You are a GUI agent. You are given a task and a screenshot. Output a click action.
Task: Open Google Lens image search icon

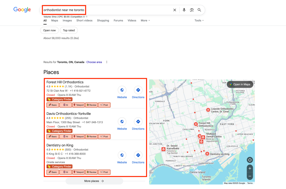coord(192,10)
